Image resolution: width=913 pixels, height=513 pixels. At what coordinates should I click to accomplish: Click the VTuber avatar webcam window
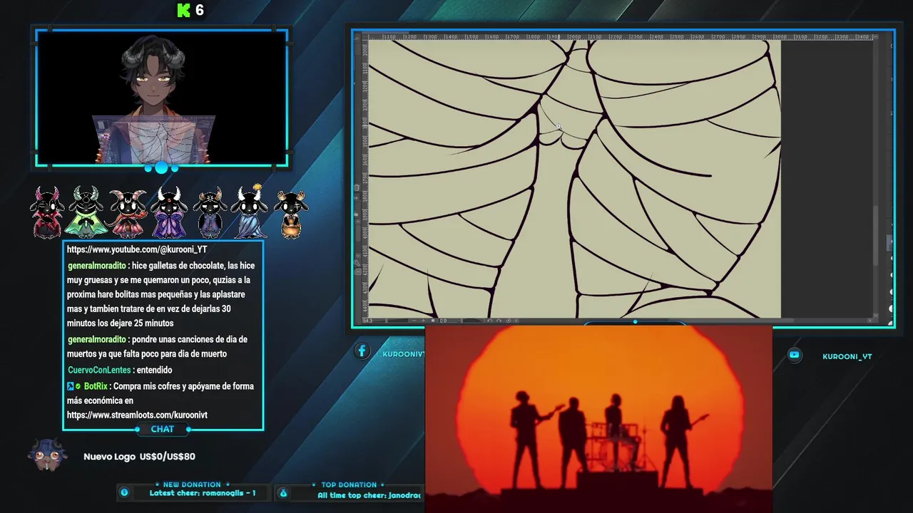(162, 98)
